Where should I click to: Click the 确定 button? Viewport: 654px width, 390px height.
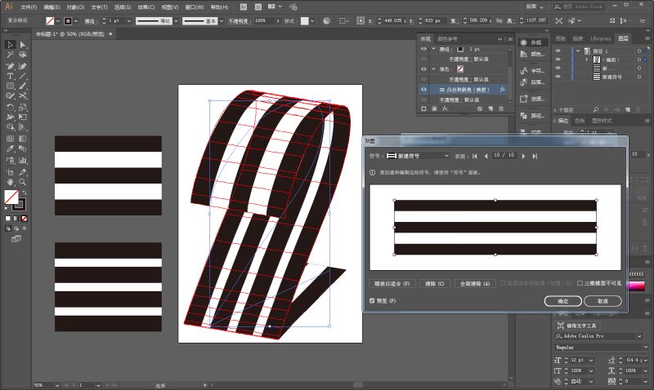click(x=563, y=300)
